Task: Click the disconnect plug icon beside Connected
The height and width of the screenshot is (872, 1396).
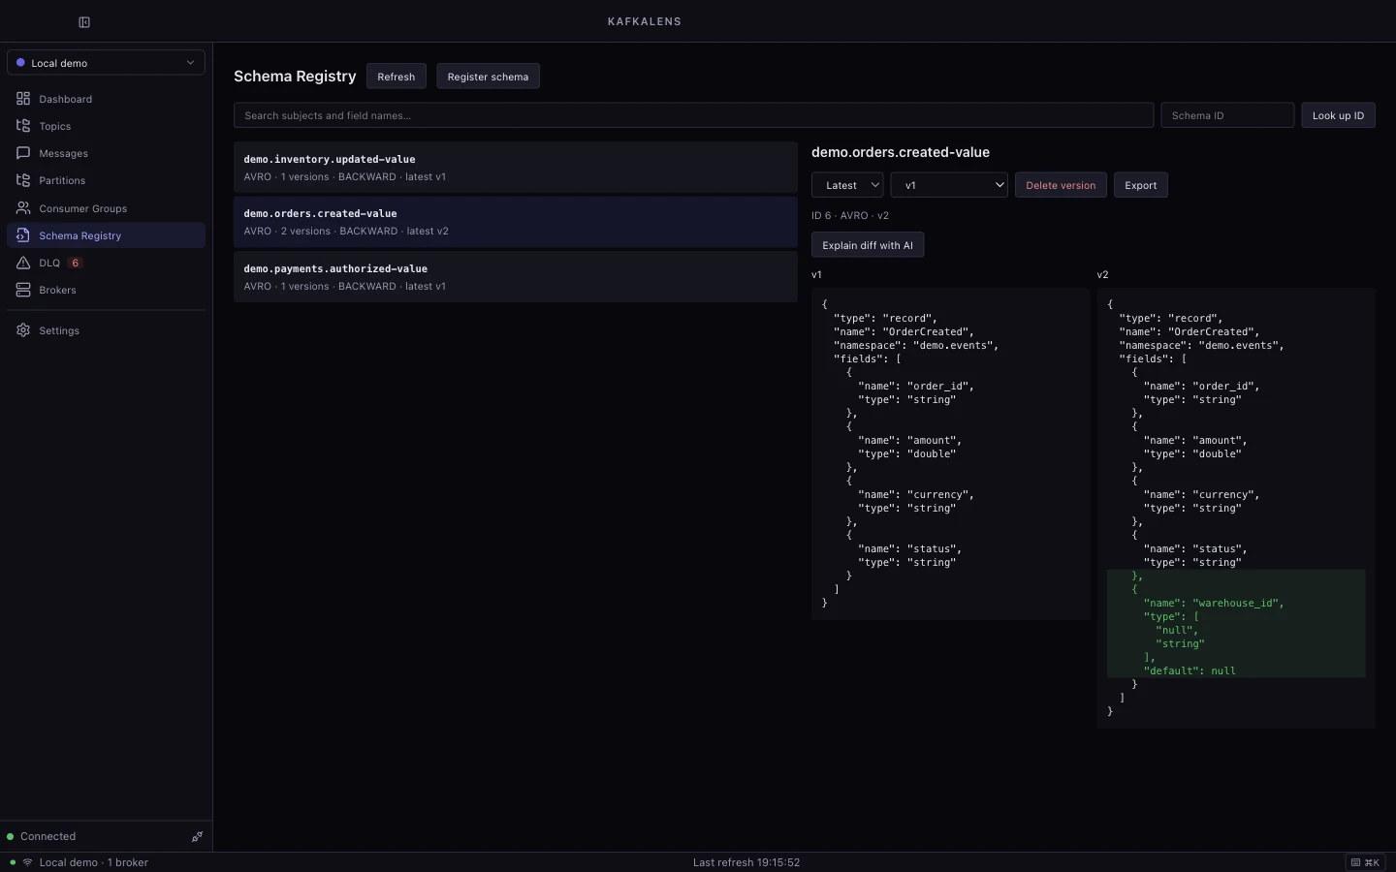Action: 197,836
